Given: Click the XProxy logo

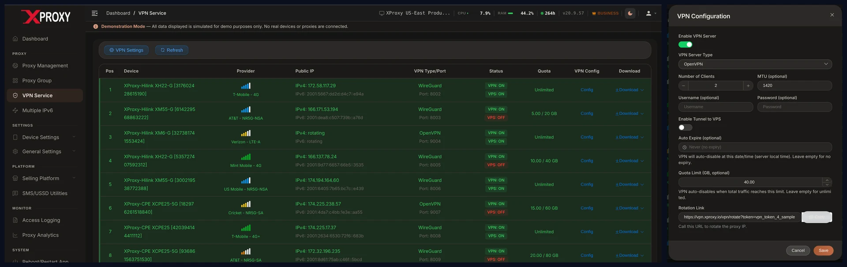Looking at the screenshot, I should coord(46,17).
